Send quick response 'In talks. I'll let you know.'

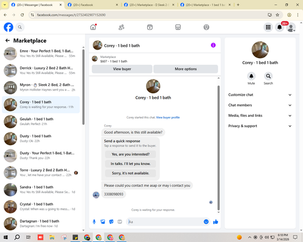point(130,164)
